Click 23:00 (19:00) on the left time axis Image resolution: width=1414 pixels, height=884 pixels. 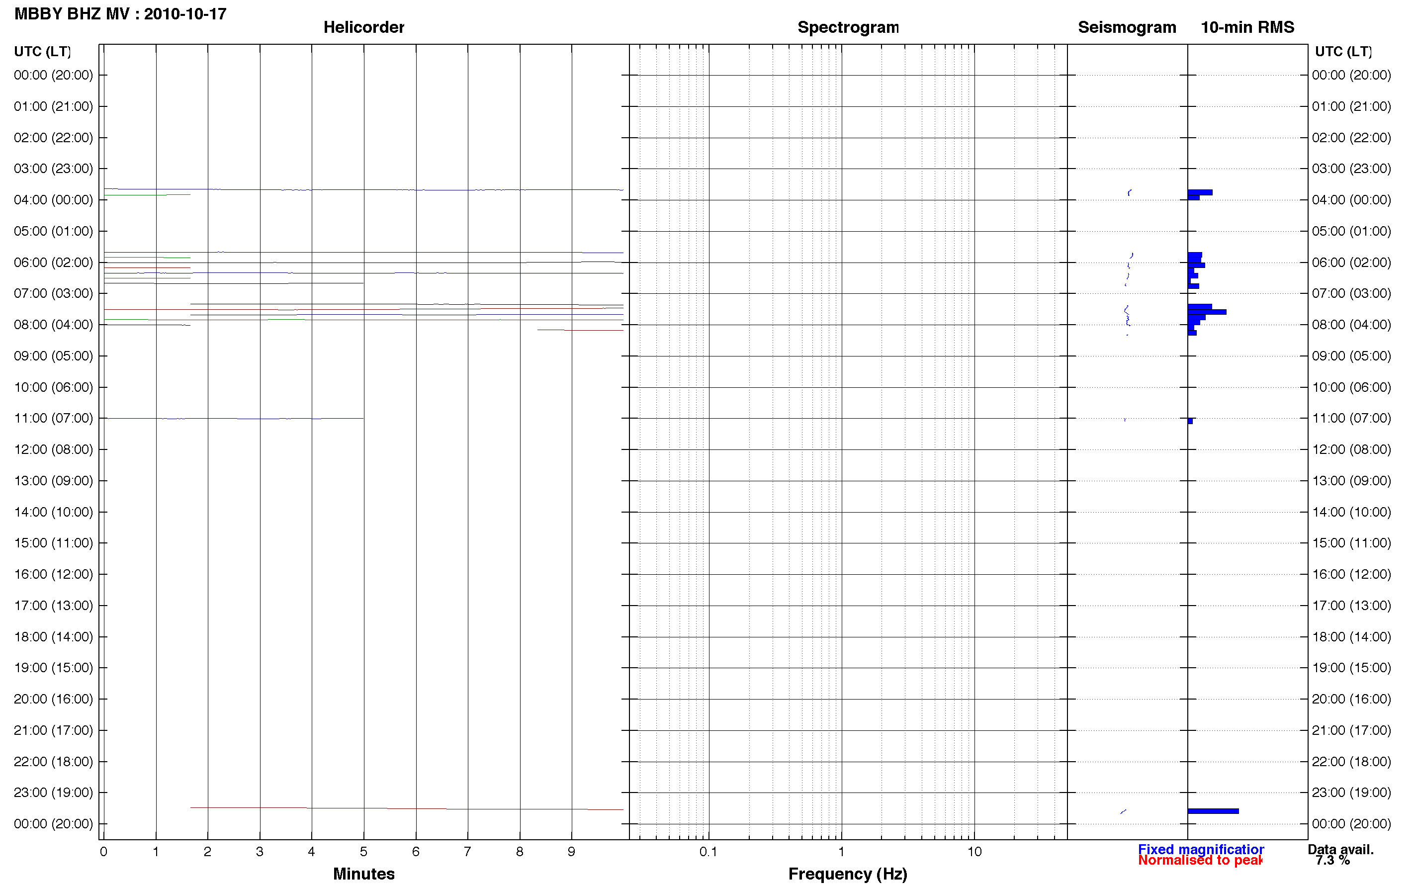pyautogui.click(x=53, y=792)
